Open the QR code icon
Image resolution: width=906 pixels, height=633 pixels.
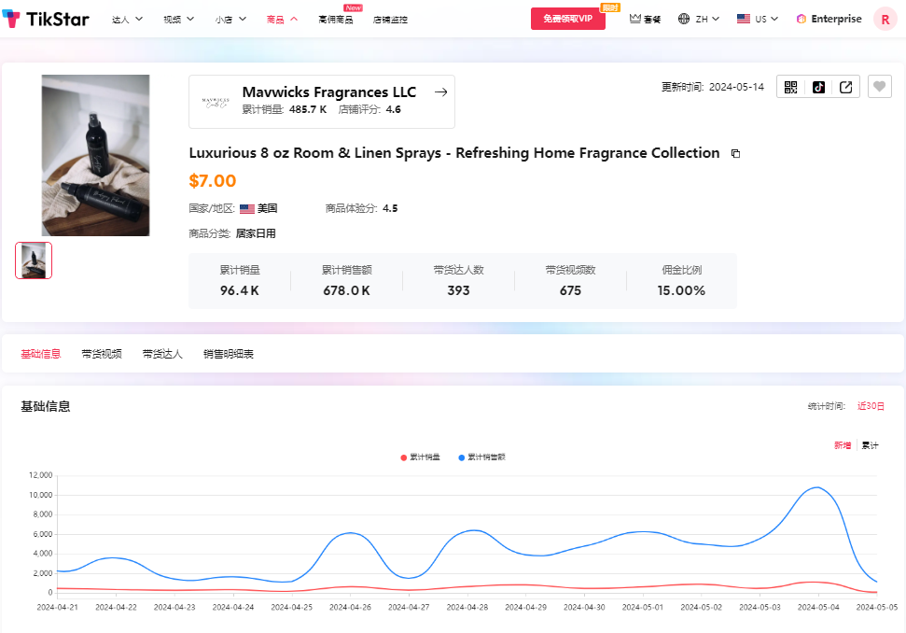point(790,87)
